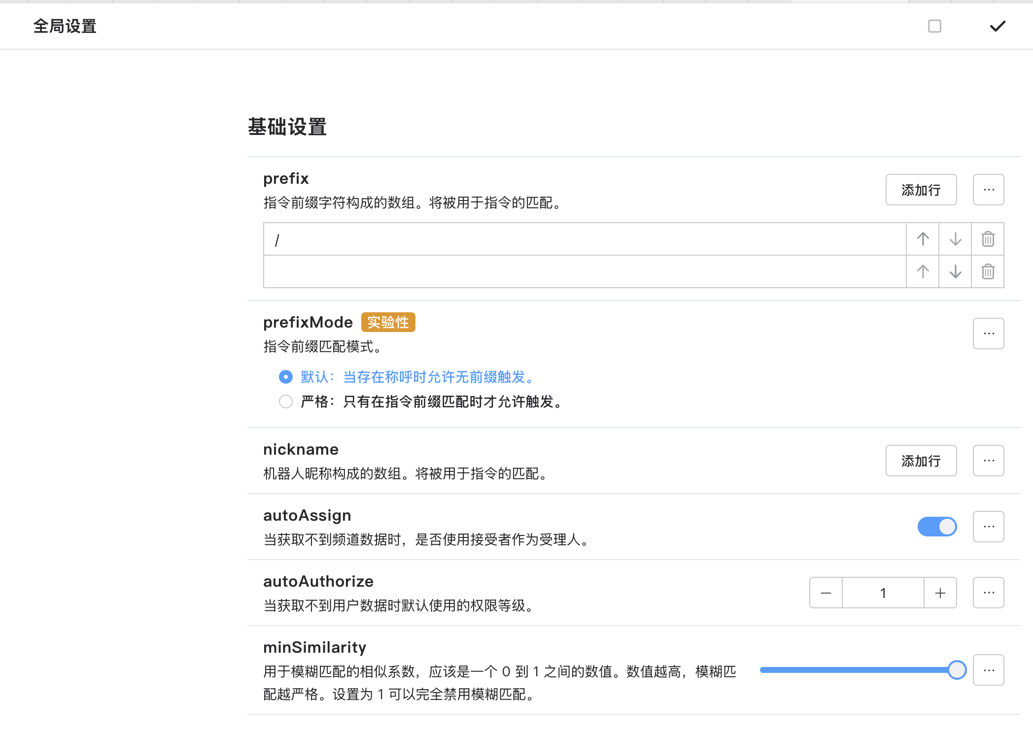Viewport: 1033px width, 732px height.
Task: Increase autoAuthorize value with plus button
Action: click(x=940, y=593)
